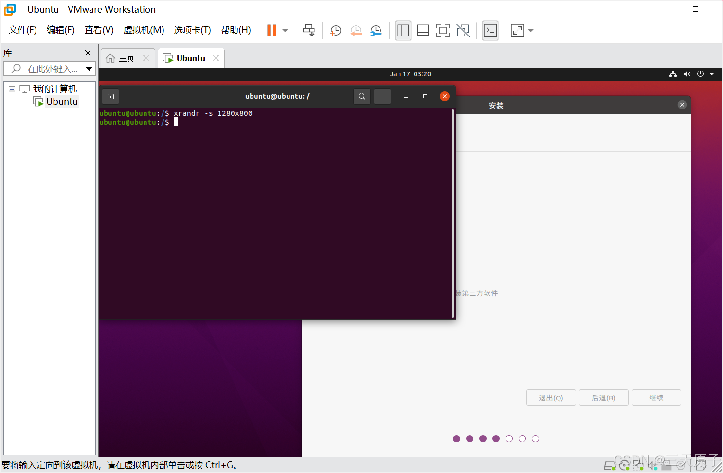Viewport: 723px width, 473px height.
Task: Open the suspend options dropdown arrow
Action: [285, 30]
